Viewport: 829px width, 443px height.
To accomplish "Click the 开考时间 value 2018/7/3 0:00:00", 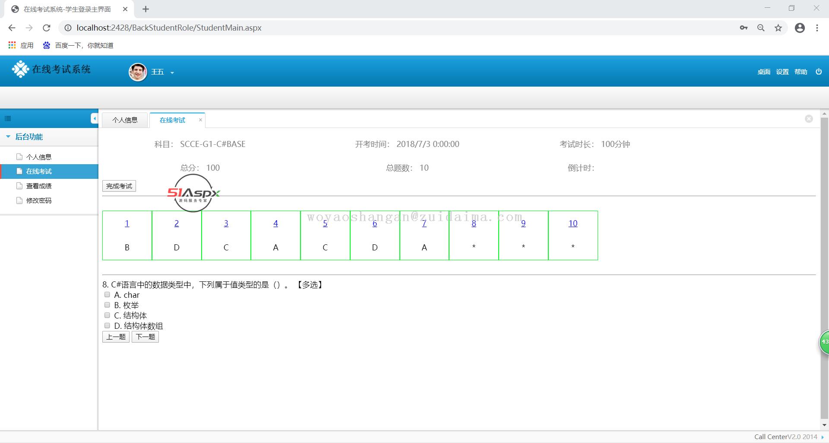I will tap(428, 144).
